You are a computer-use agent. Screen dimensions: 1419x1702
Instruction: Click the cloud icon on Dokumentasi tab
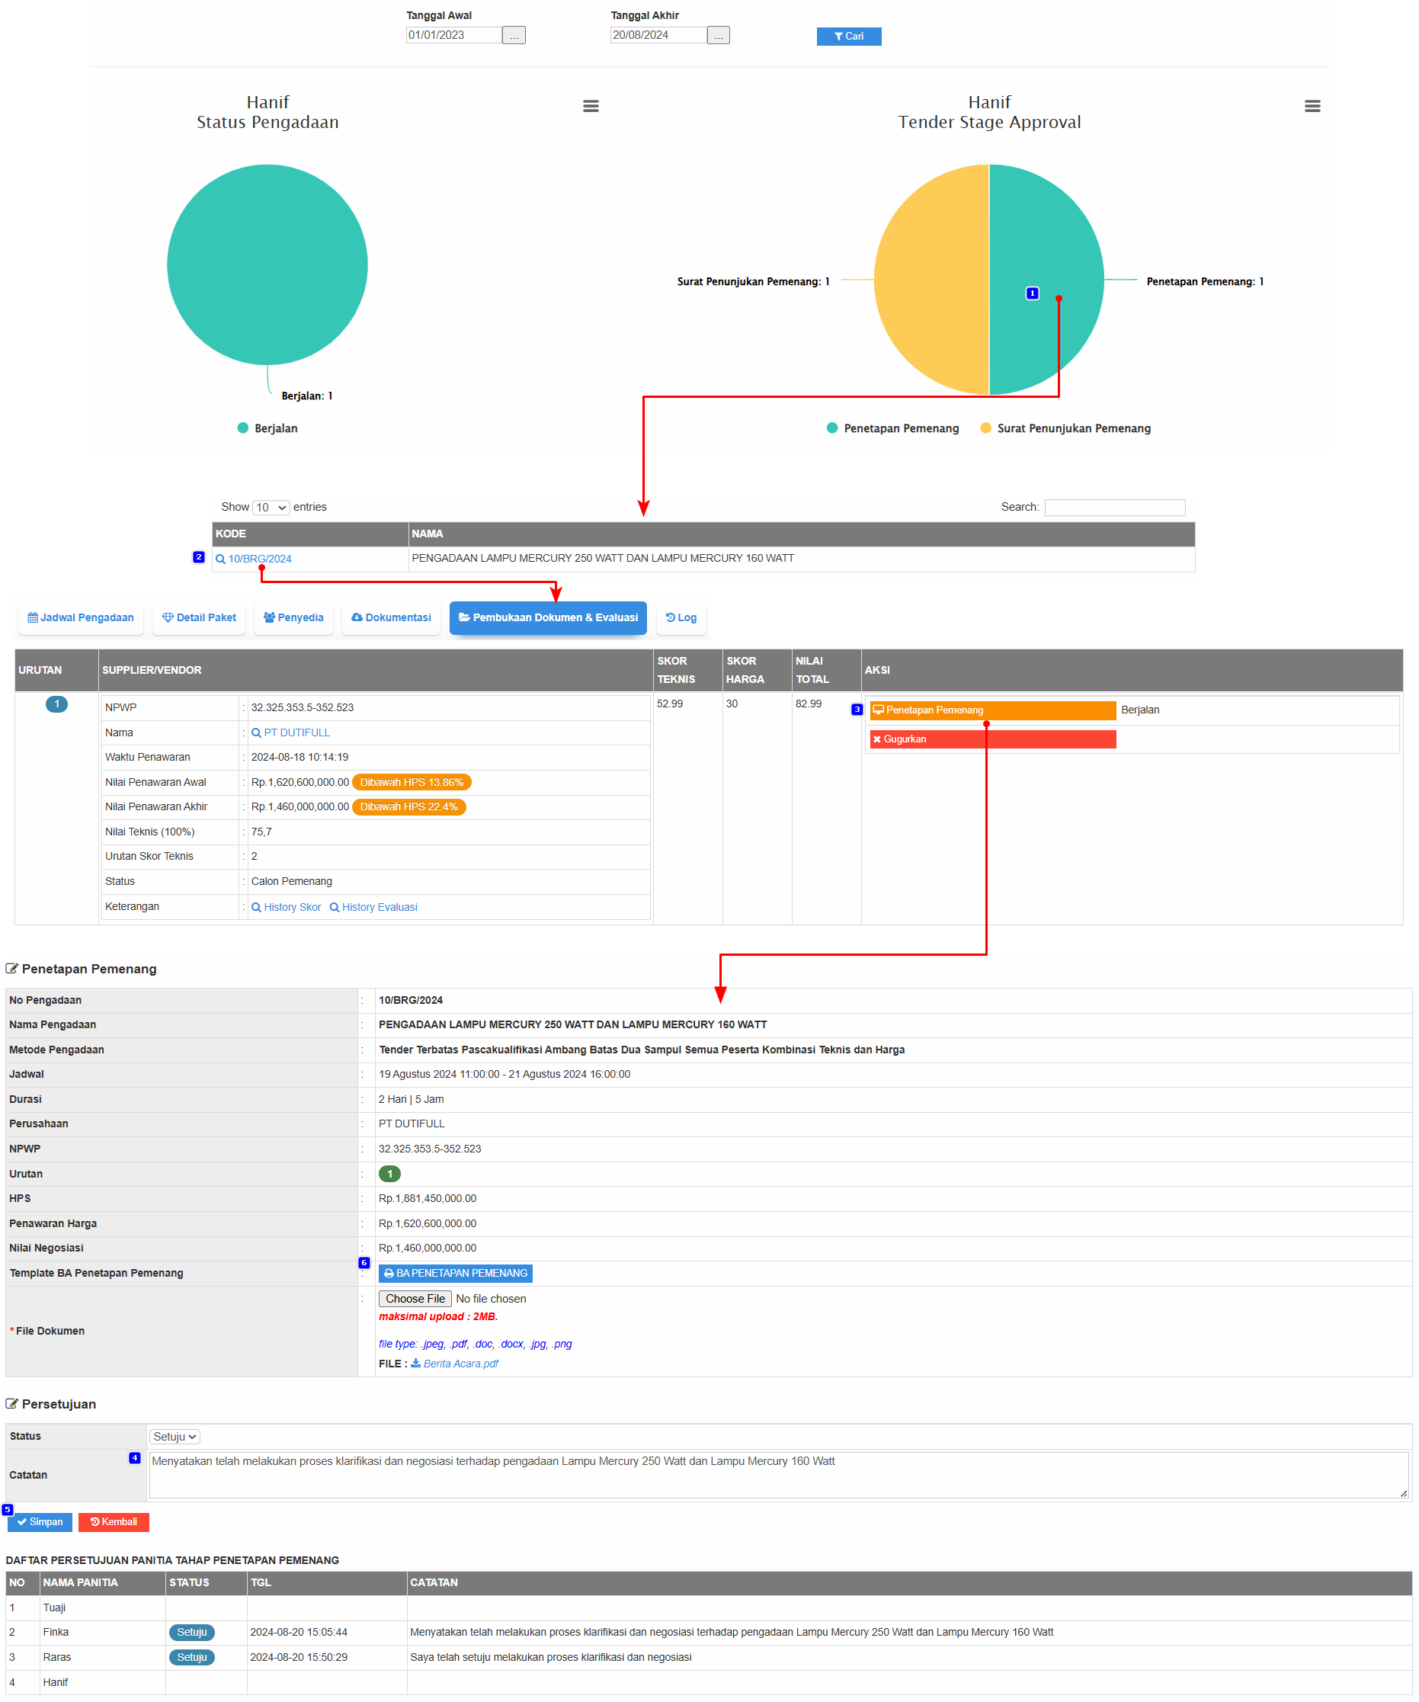357,617
